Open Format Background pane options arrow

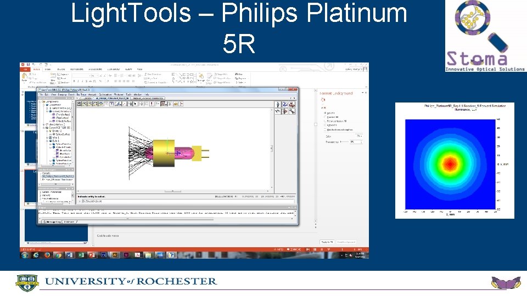[363, 93]
